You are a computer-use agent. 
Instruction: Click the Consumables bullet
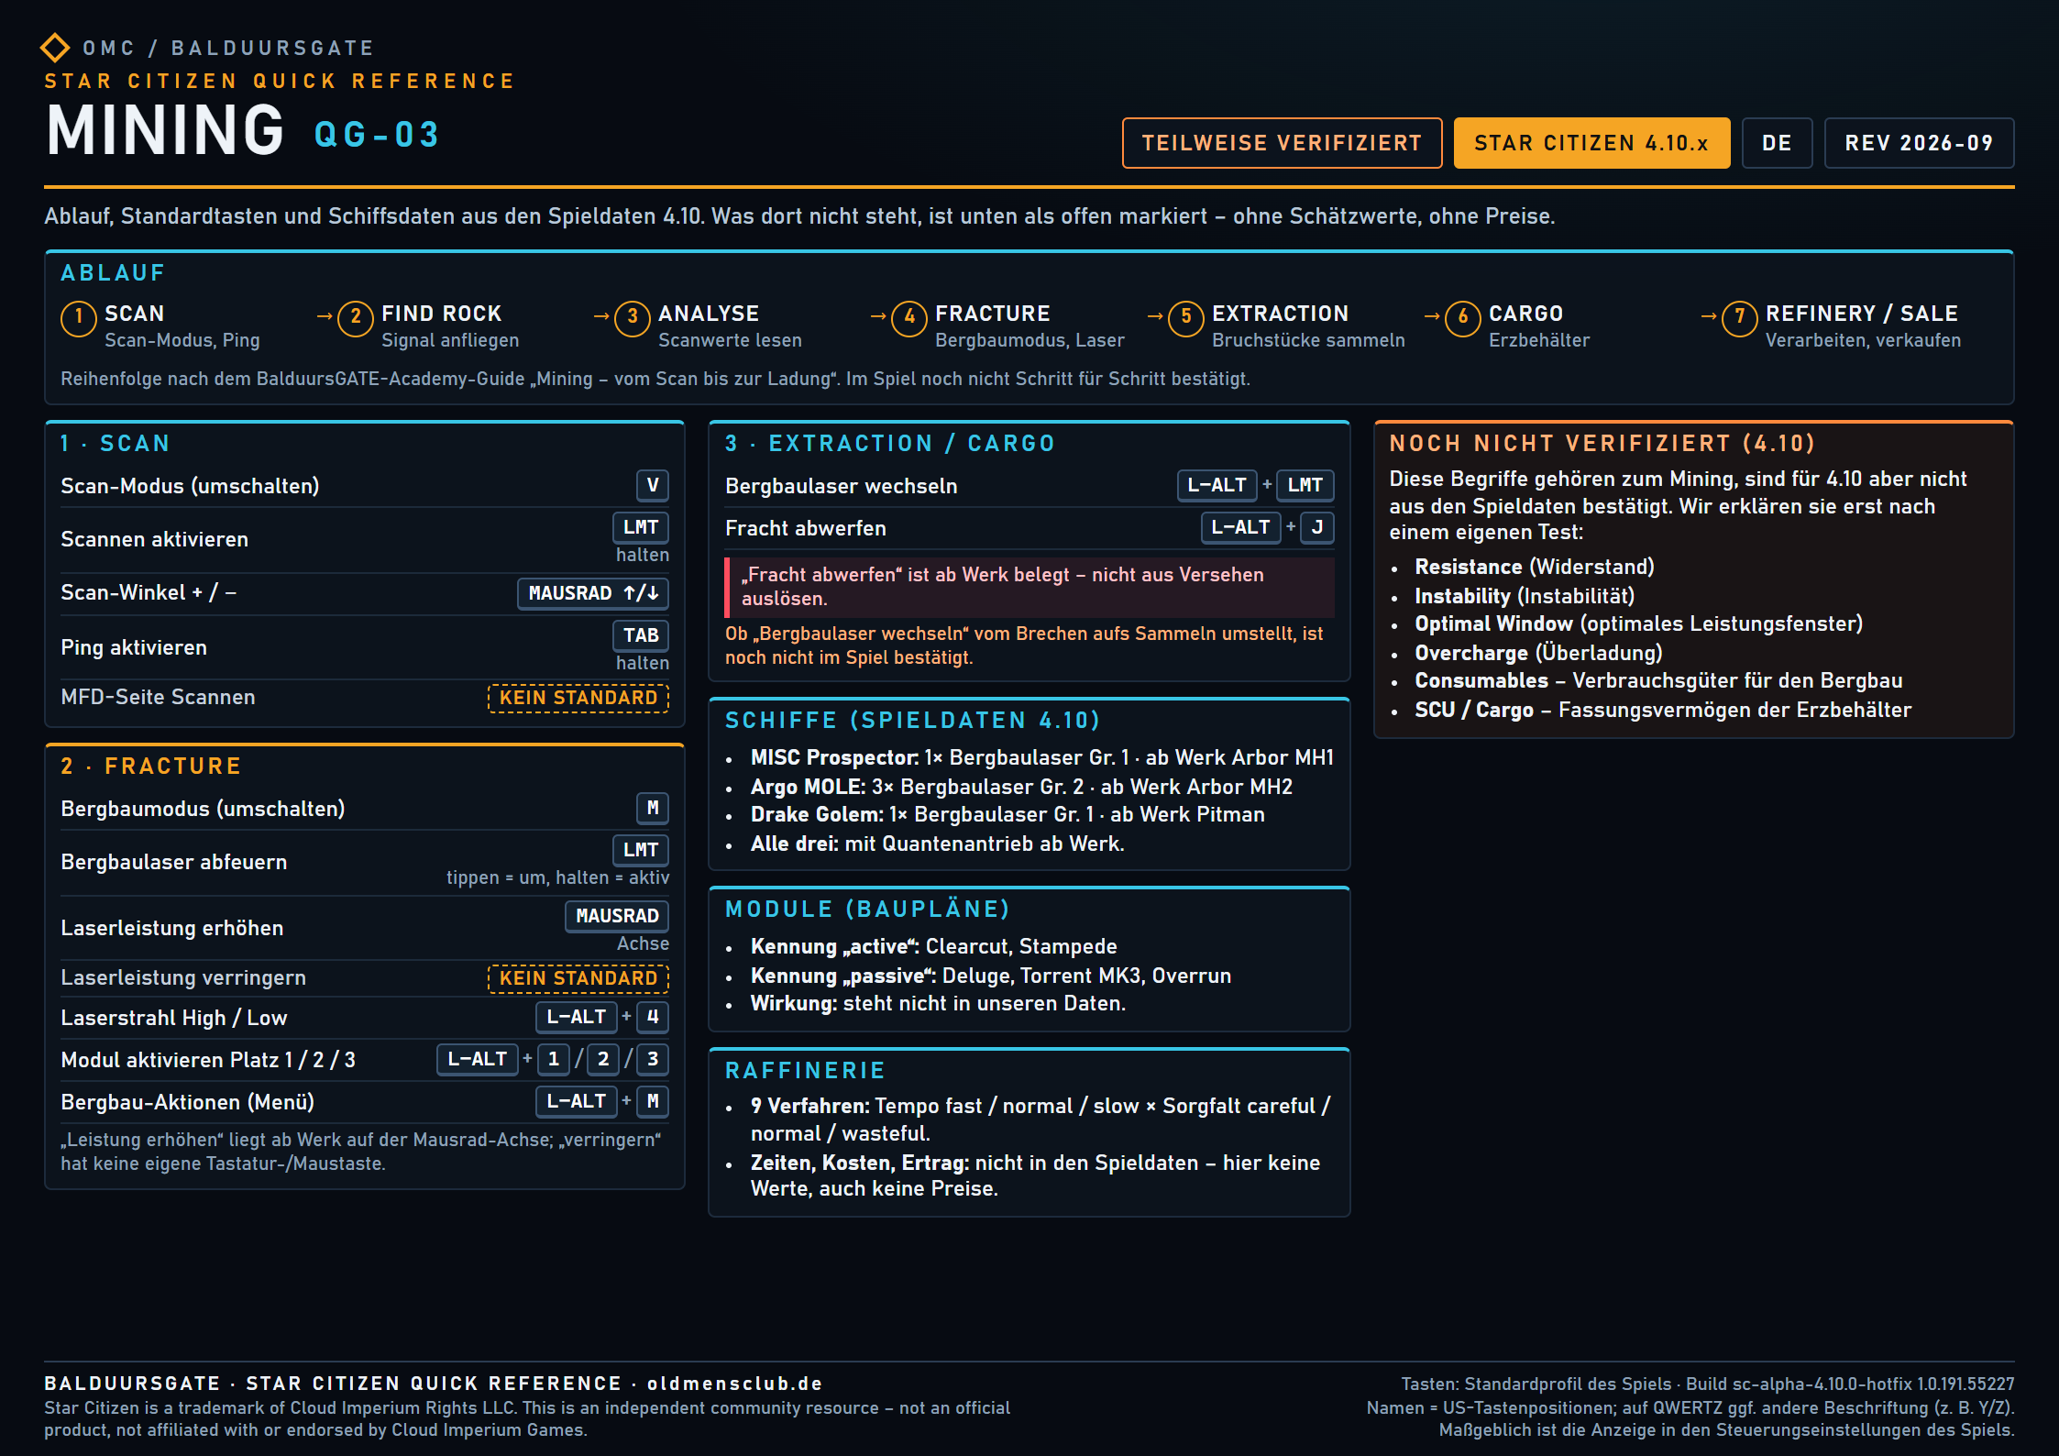(x=1658, y=680)
